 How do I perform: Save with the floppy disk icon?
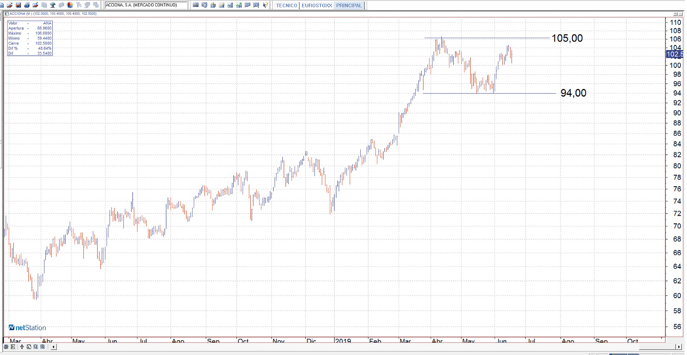(18, 5)
